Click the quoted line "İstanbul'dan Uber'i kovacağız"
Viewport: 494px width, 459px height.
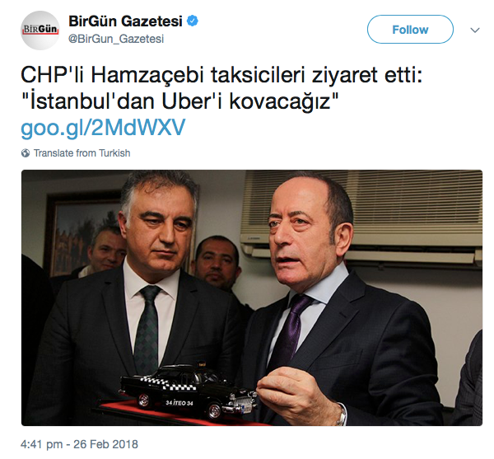point(179,101)
